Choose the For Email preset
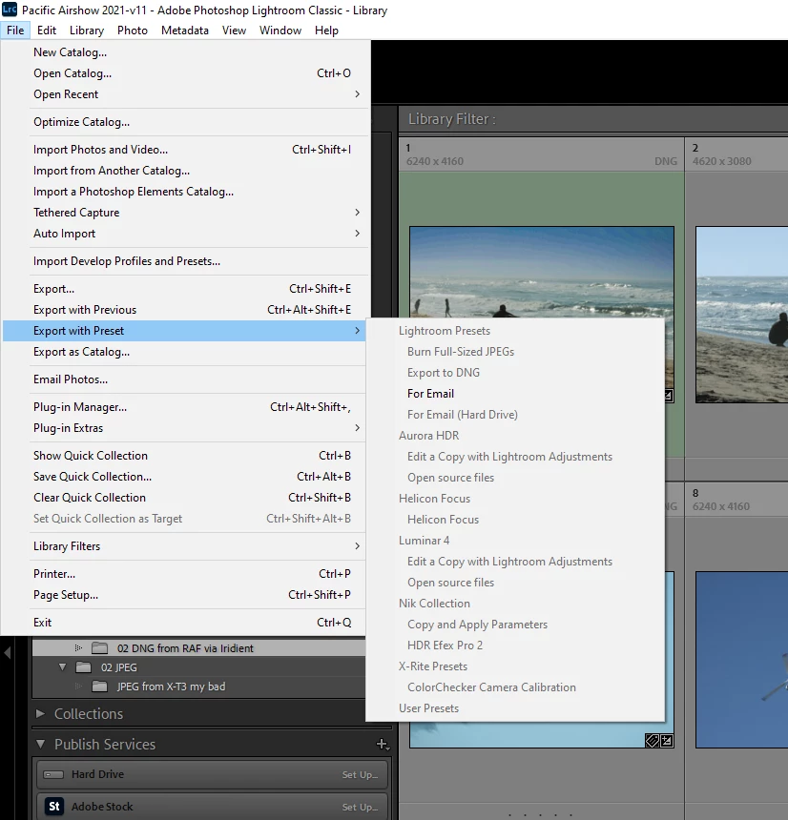The image size is (788, 820). click(x=515, y=393)
